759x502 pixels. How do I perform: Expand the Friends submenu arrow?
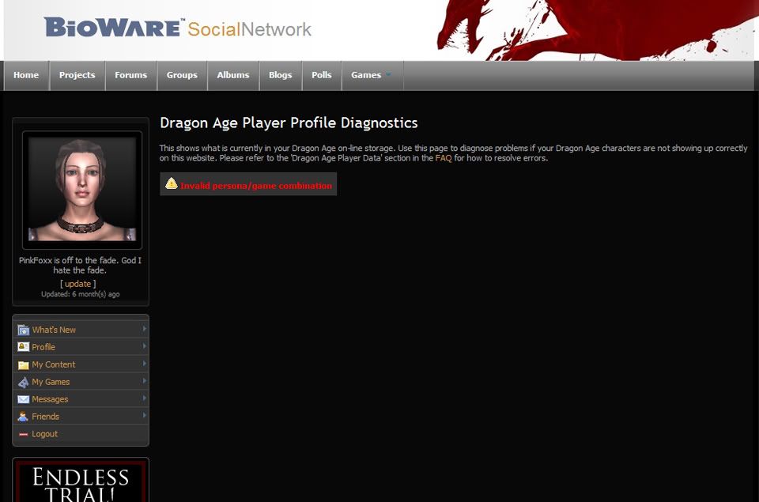(144, 416)
